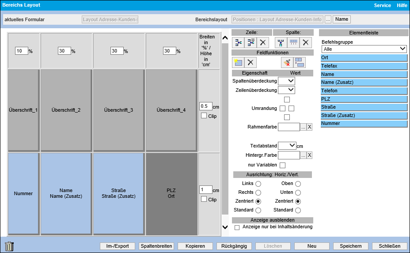This screenshot has width=410, height=253.
Task: Toggle Clip checkbox in the Nummer row
Action: click(x=204, y=199)
